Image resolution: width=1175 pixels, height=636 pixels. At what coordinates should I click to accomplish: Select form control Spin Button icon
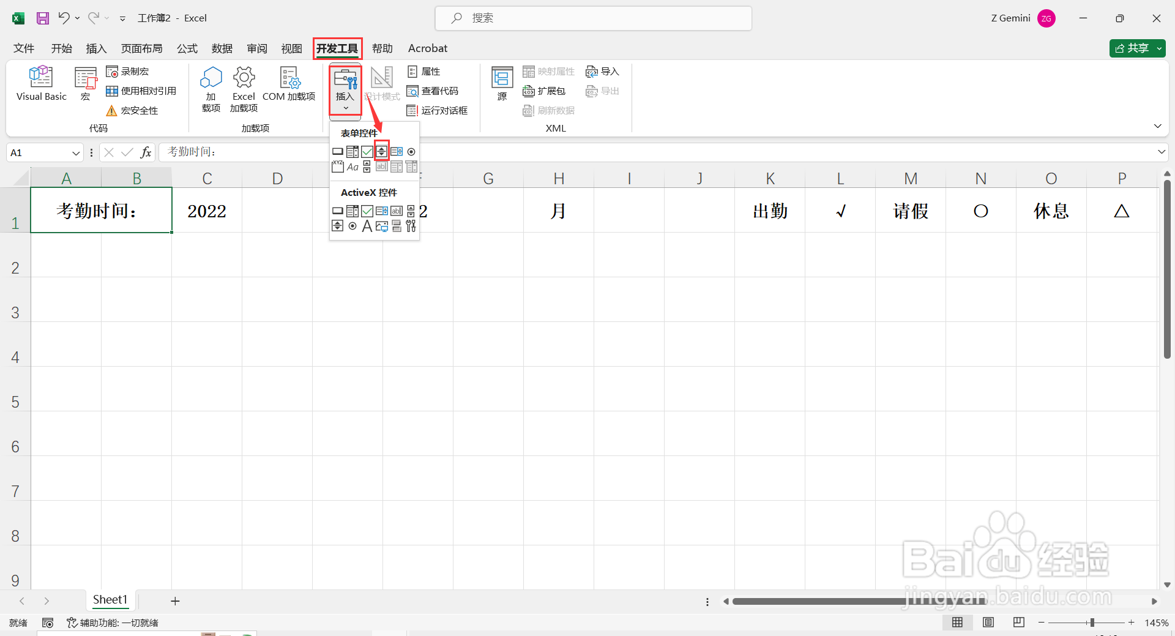pos(382,151)
